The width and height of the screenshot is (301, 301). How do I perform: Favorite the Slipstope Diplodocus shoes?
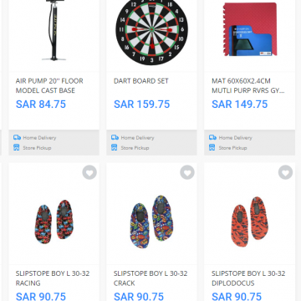tap(285, 172)
